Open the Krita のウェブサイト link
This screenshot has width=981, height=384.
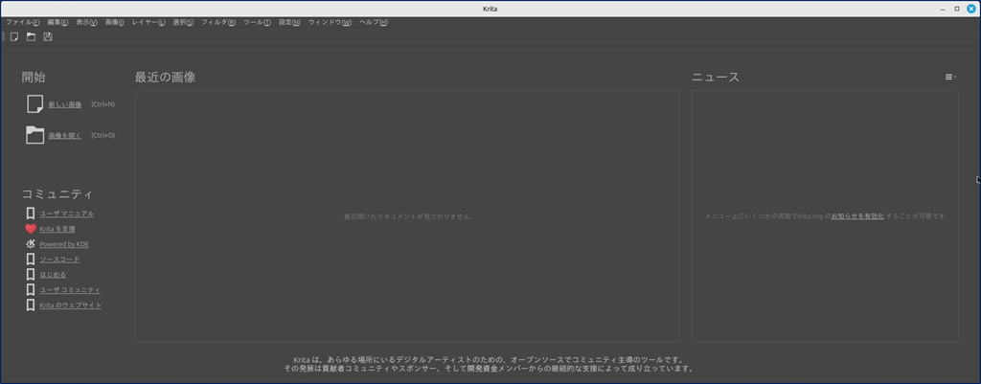(70, 305)
